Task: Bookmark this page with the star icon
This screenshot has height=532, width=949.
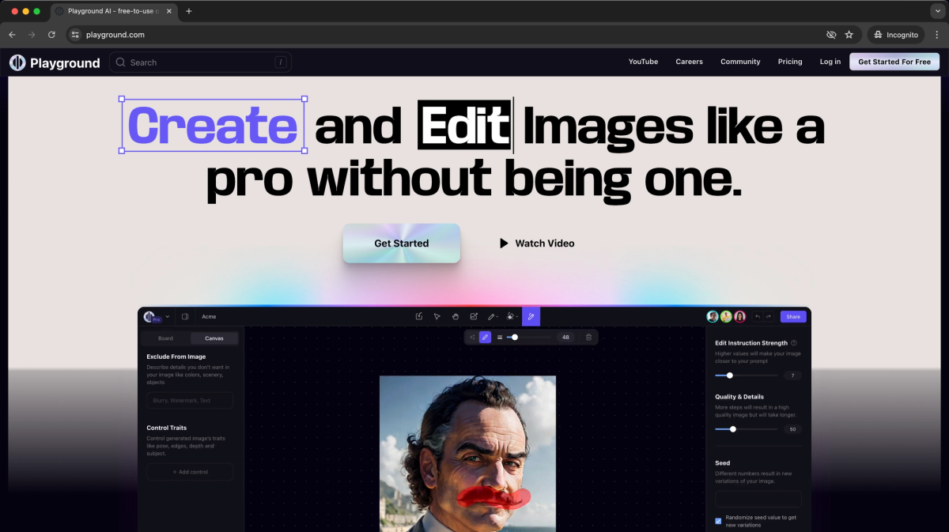Action: click(849, 35)
